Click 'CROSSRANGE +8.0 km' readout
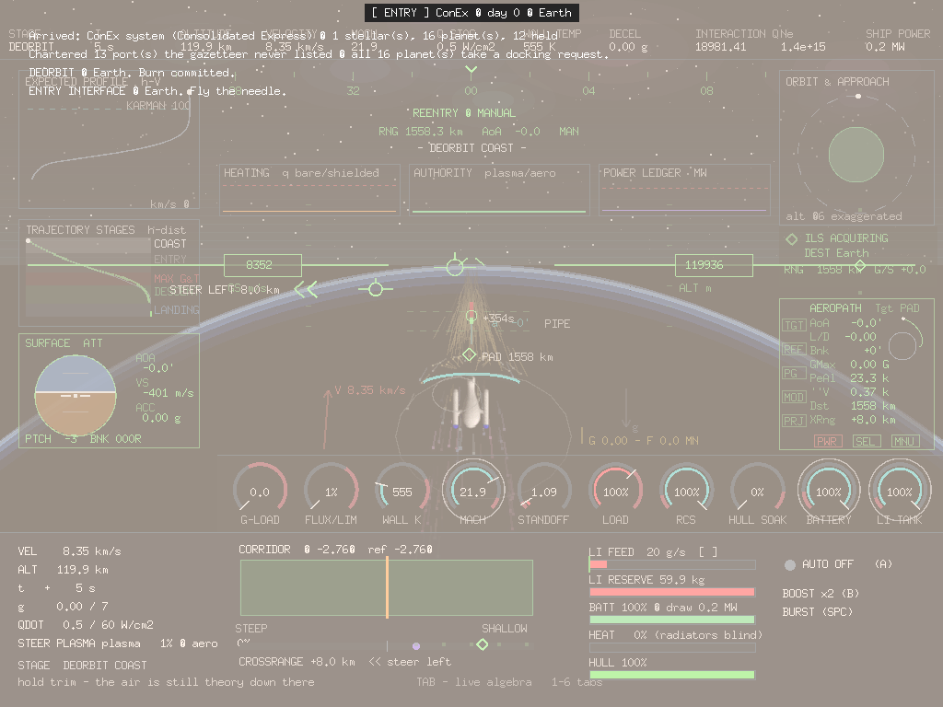This screenshot has height=707, width=943. pyautogui.click(x=297, y=661)
